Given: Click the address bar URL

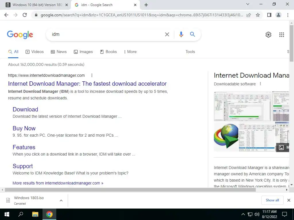Looking at the screenshot, I should point(142,15).
